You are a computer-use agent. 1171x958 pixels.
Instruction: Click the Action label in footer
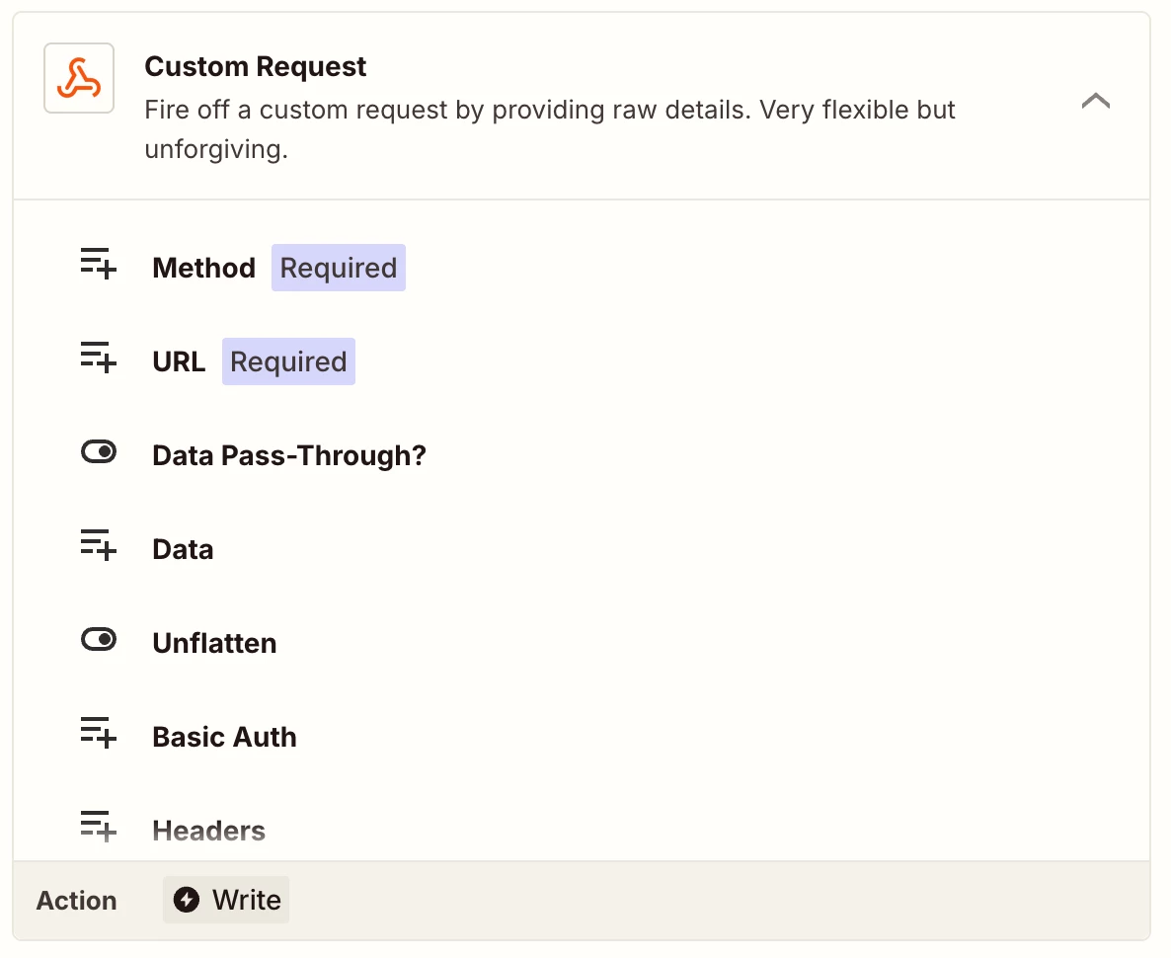(77, 901)
